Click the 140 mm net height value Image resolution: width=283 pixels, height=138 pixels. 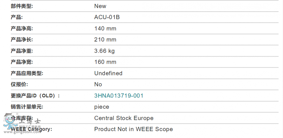pyautogui.click(x=105, y=29)
